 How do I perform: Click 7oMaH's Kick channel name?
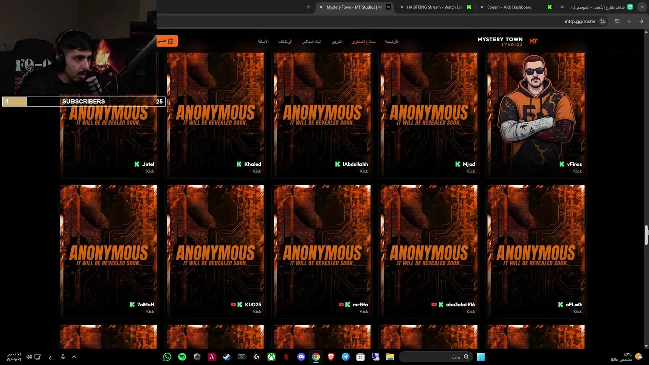pyautogui.click(x=146, y=305)
